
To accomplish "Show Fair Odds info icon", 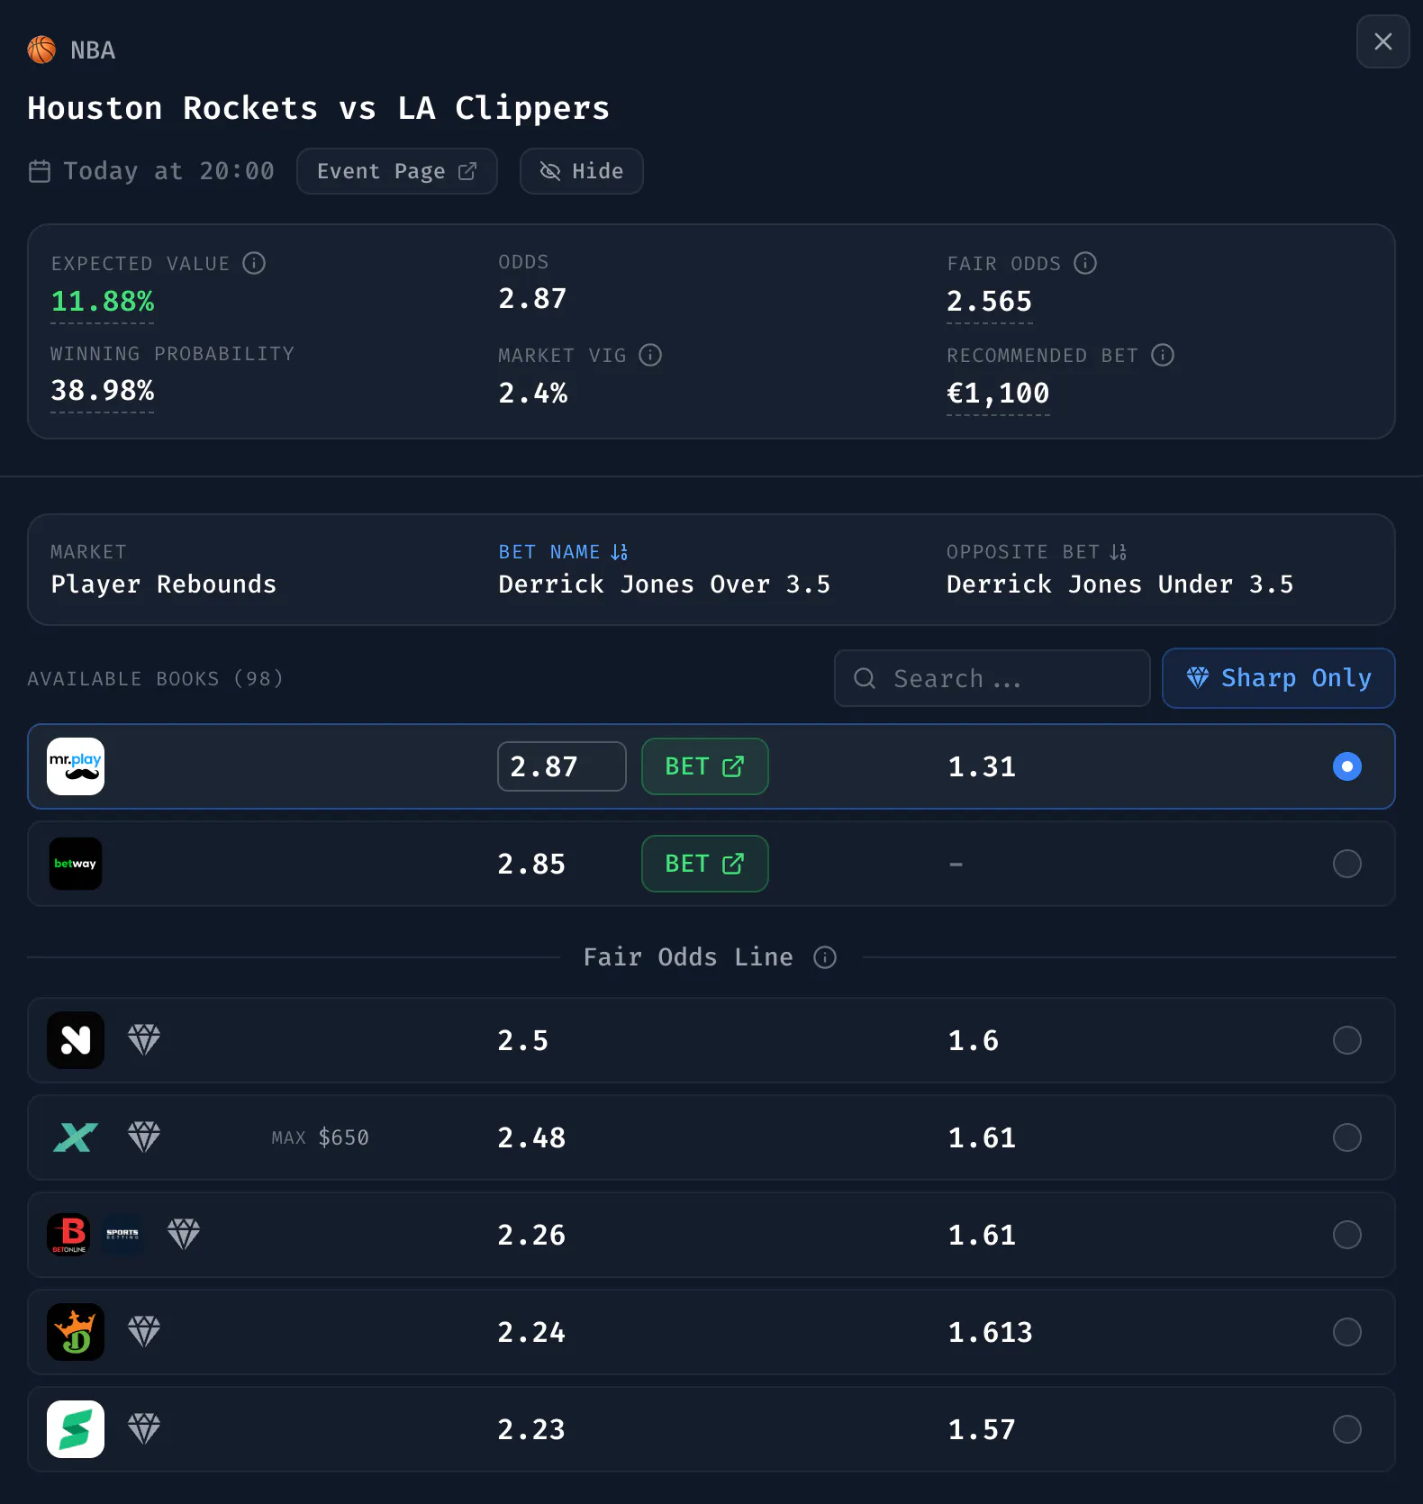I will [x=1085, y=263].
